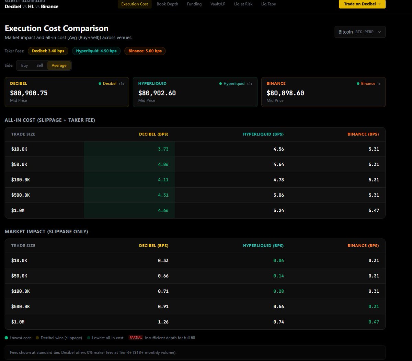Image resolution: width=412 pixels, height=361 pixels.
Task: Expand the Bitcoin BTC-PERP market dropdown
Action: tap(360, 32)
